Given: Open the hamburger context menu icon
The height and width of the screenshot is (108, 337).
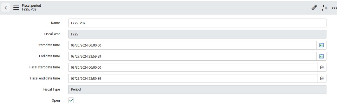Looking at the screenshot, I should [x=16, y=7].
